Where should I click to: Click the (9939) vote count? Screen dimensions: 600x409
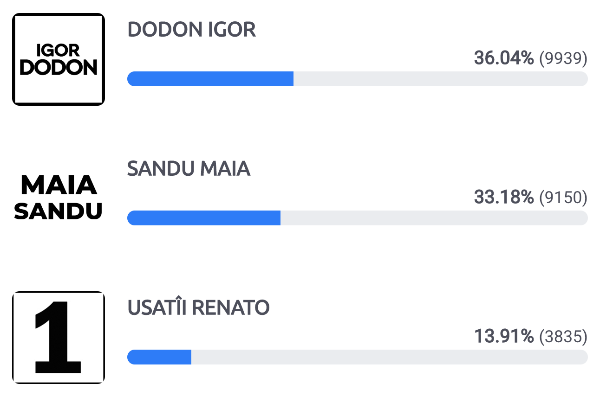tap(563, 59)
